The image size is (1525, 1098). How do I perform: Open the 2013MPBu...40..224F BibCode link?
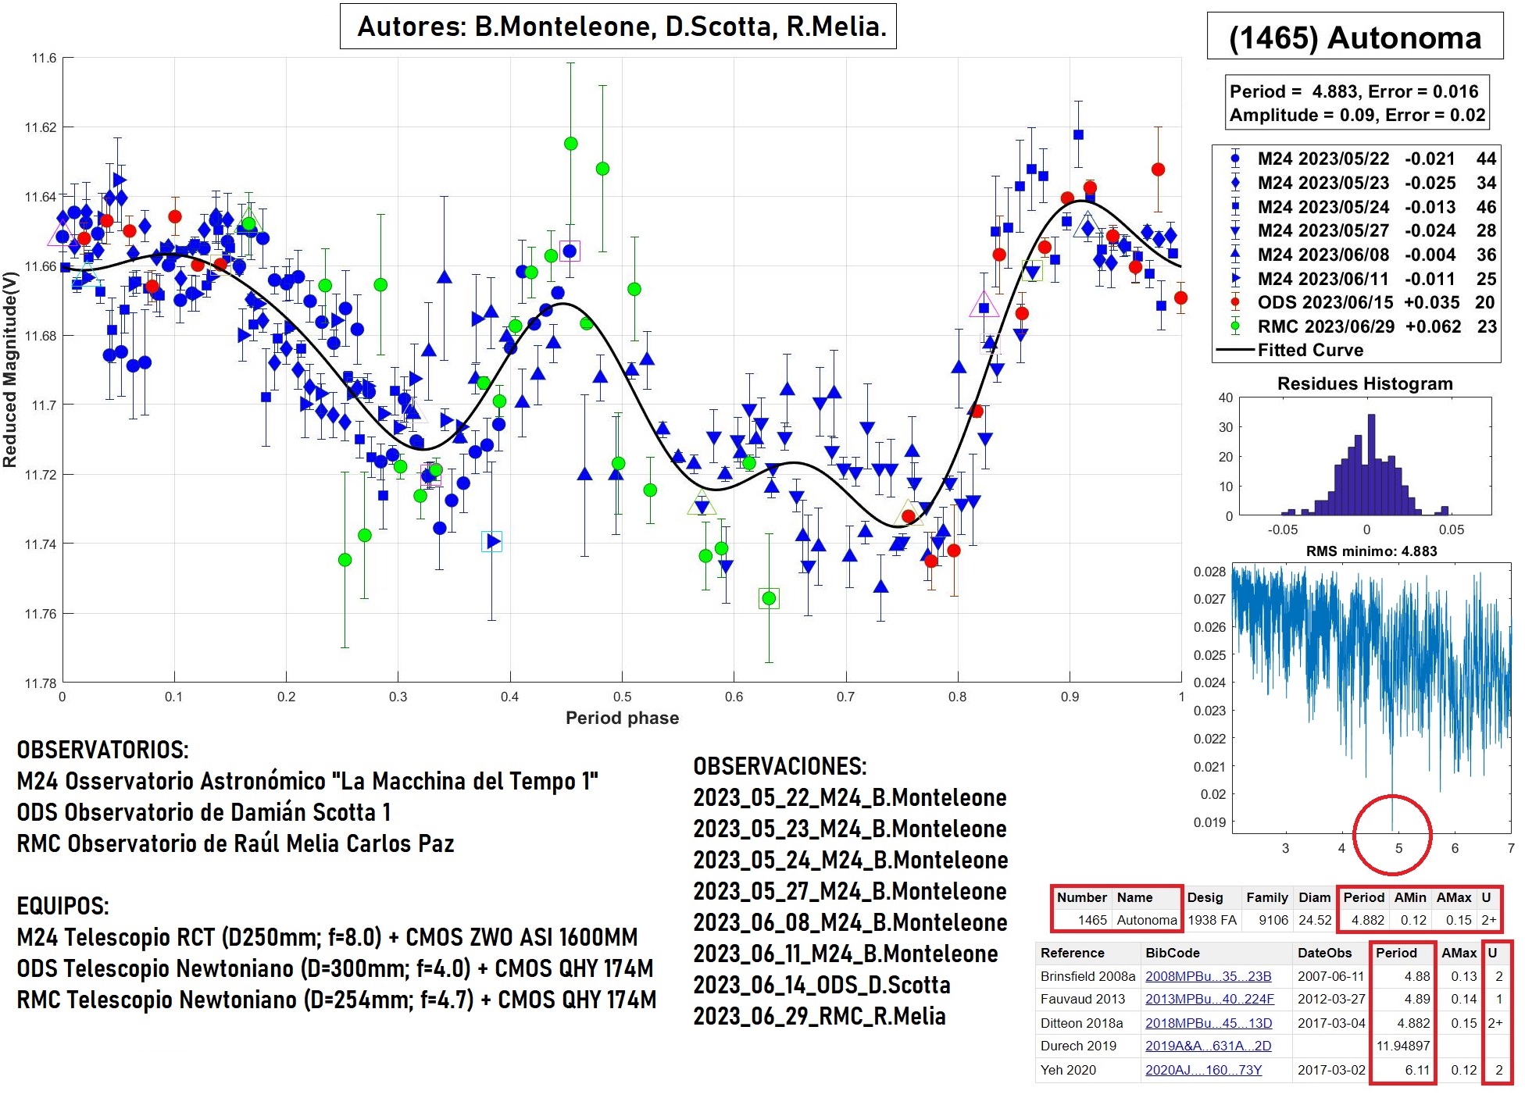1209,999
